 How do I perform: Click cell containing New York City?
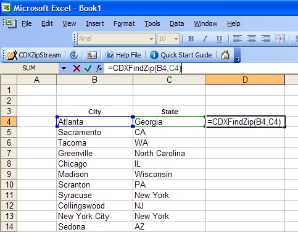click(94, 216)
